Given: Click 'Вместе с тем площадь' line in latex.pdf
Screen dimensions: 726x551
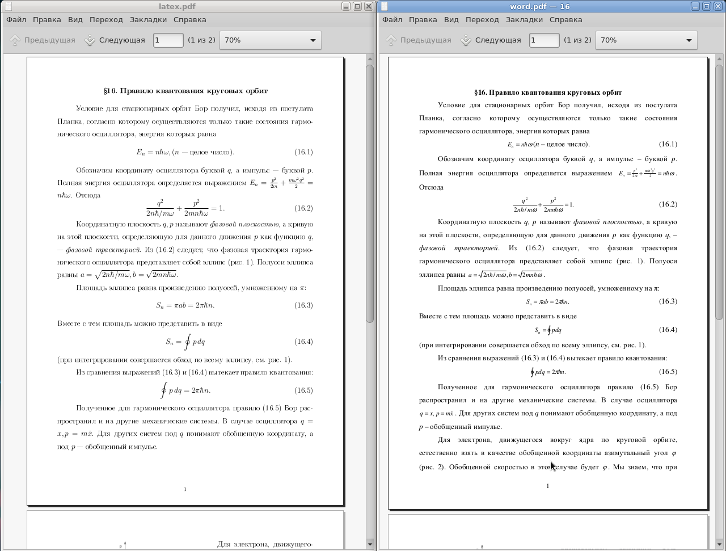Looking at the screenshot, I should click(140, 323).
